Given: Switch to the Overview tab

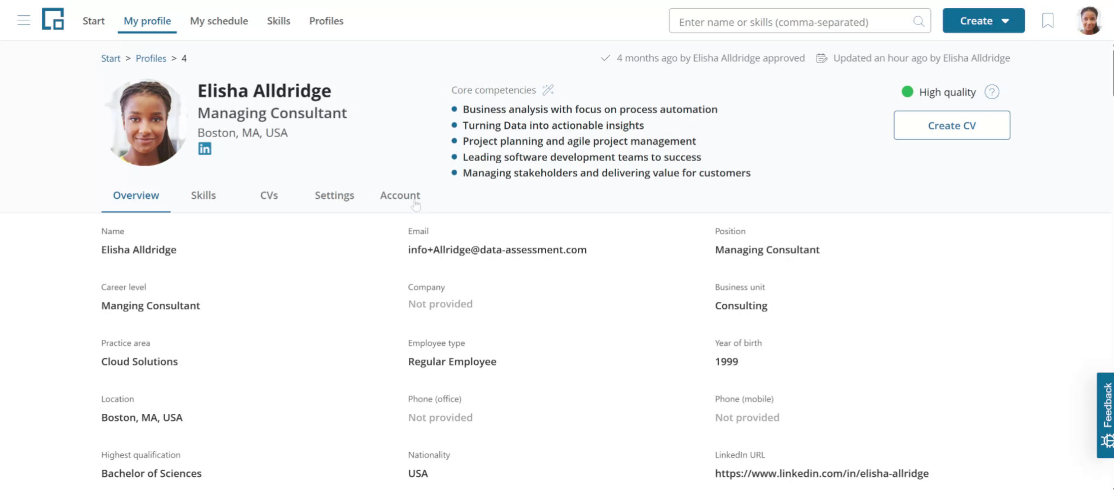Looking at the screenshot, I should (136, 195).
